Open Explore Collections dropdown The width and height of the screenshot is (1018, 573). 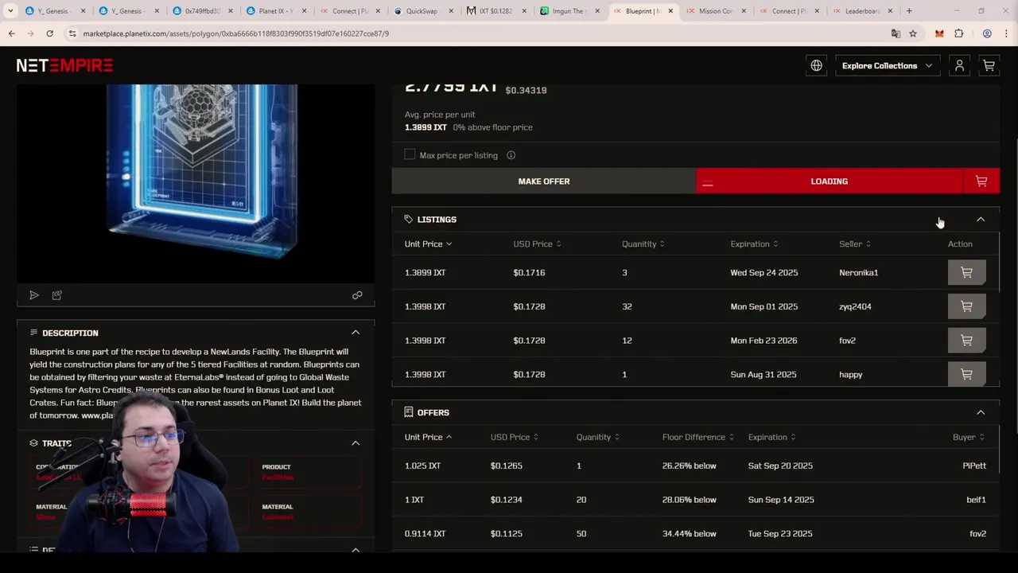pyautogui.click(x=888, y=65)
